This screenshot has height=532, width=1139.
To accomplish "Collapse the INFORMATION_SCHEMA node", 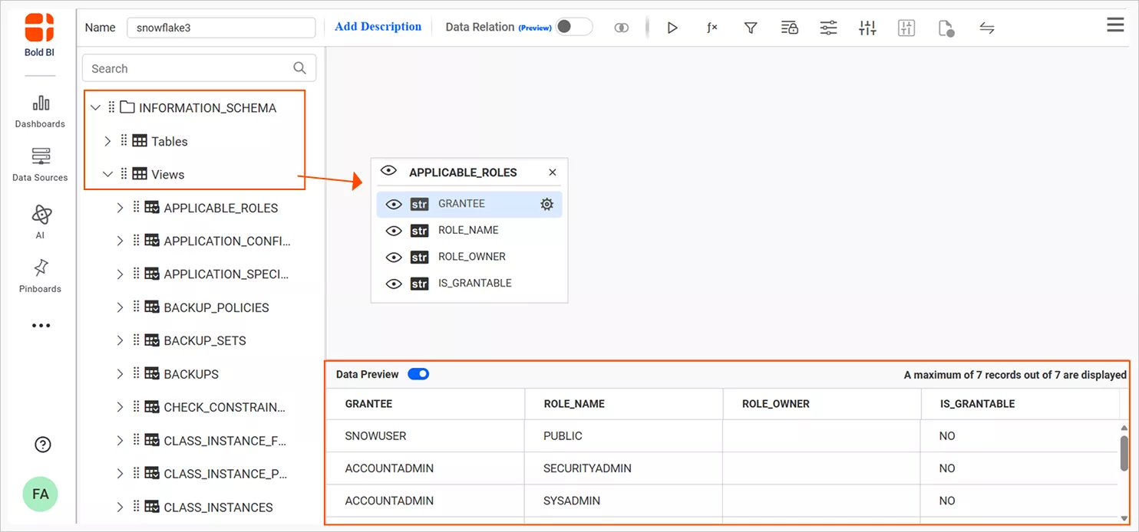I will (95, 108).
